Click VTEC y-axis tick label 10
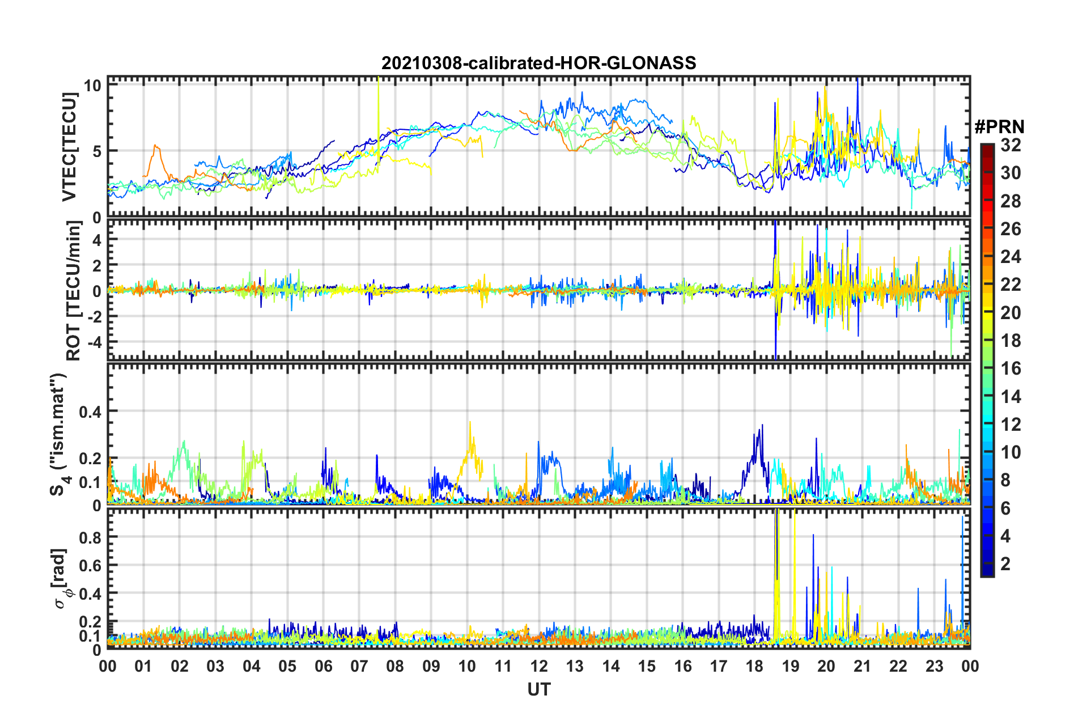Viewport: 1078px width, 721px height. click(92, 86)
